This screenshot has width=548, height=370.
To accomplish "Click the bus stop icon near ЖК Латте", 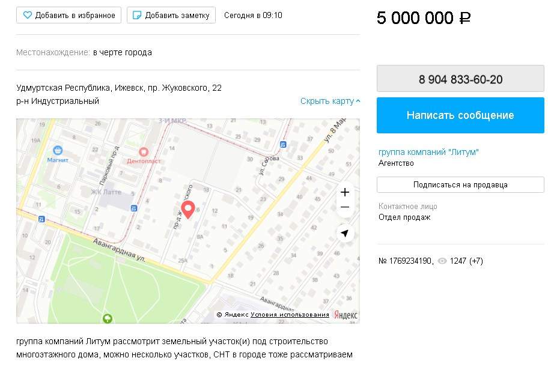I will point(134,208).
